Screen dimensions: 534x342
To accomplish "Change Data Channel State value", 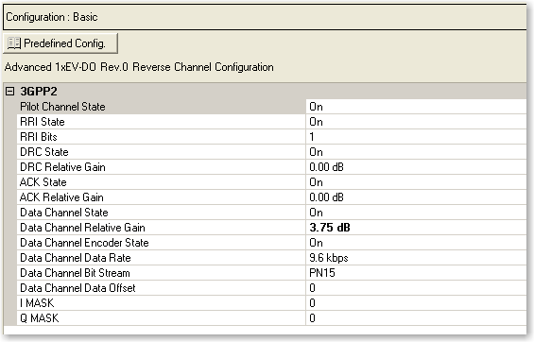I will tap(416, 213).
